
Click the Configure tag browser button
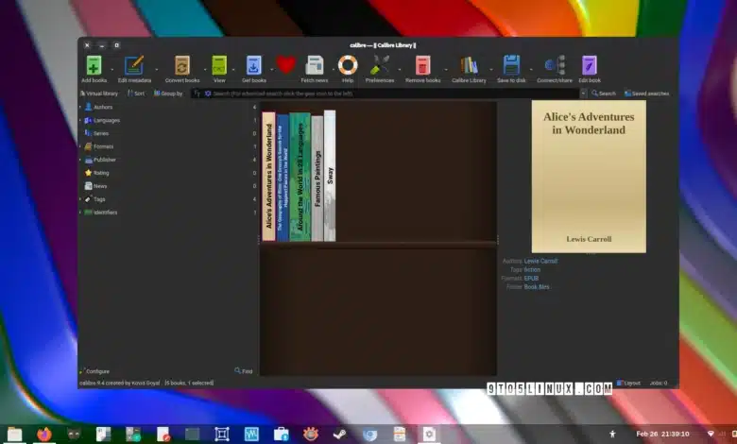pos(94,371)
